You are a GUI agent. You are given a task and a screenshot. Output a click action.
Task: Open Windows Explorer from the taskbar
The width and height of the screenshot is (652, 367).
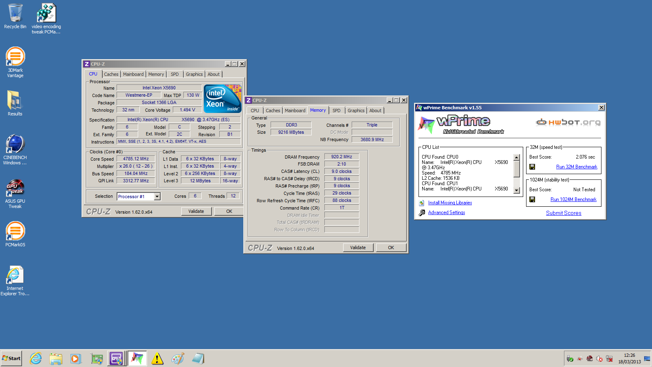(x=56, y=358)
